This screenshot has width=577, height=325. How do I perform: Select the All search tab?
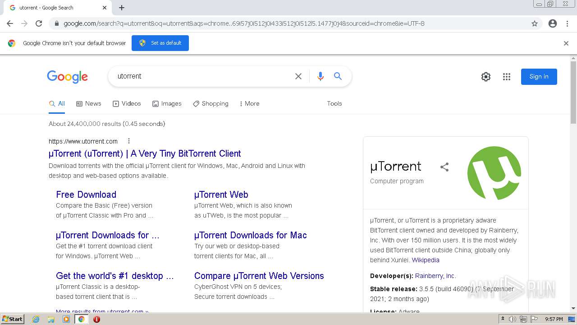click(x=57, y=104)
